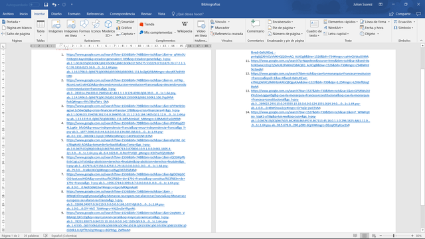Open the WordArt dropdown
The image size is (425, 239).
click(x=333, y=28)
